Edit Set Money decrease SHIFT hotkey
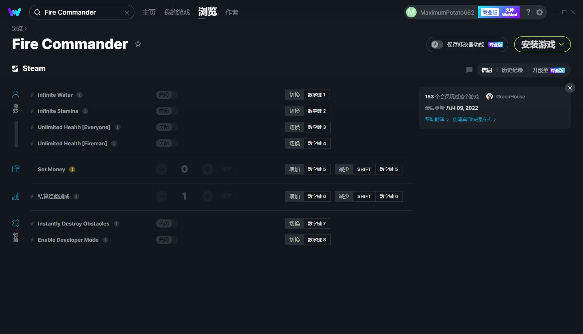This screenshot has width=583, height=334. [x=364, y=169]
